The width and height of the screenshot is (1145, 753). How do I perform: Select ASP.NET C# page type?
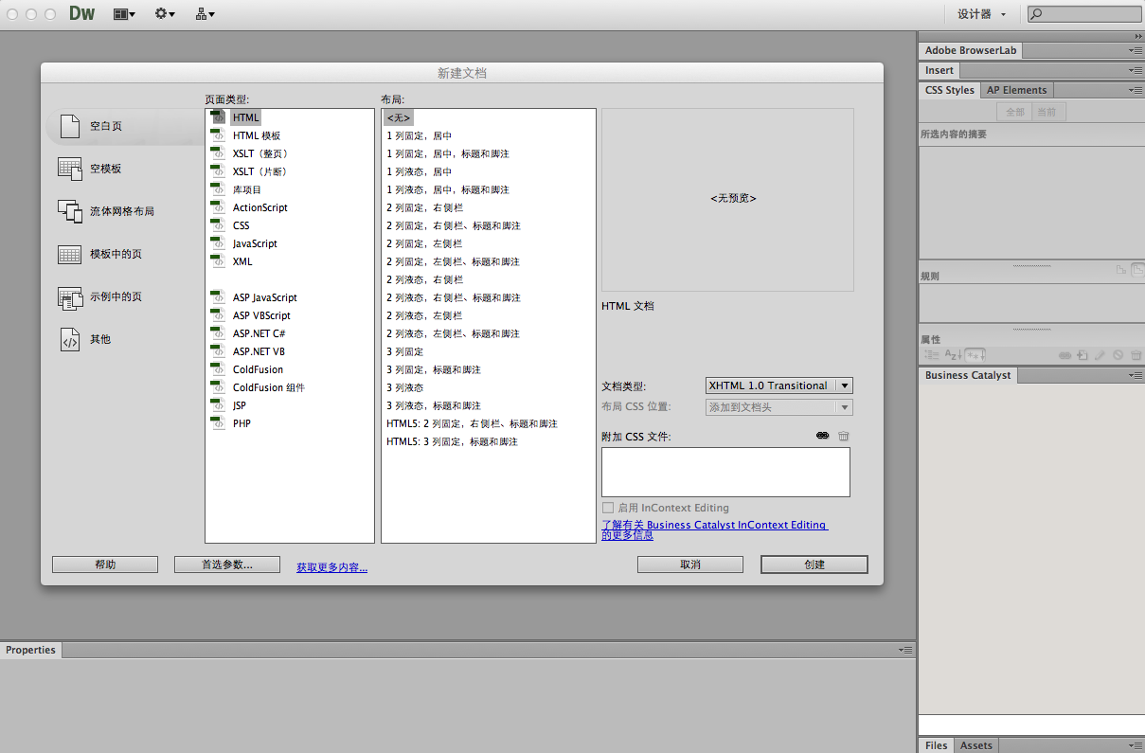click(259, 333)
